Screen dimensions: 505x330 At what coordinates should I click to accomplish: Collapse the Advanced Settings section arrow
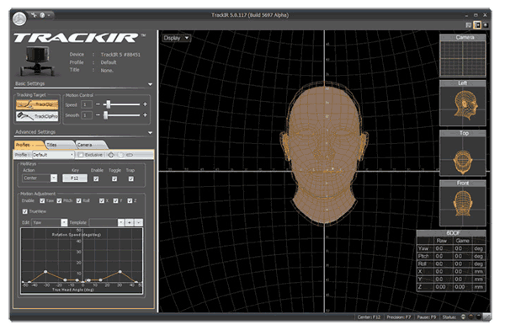click(x=150, y=133)
